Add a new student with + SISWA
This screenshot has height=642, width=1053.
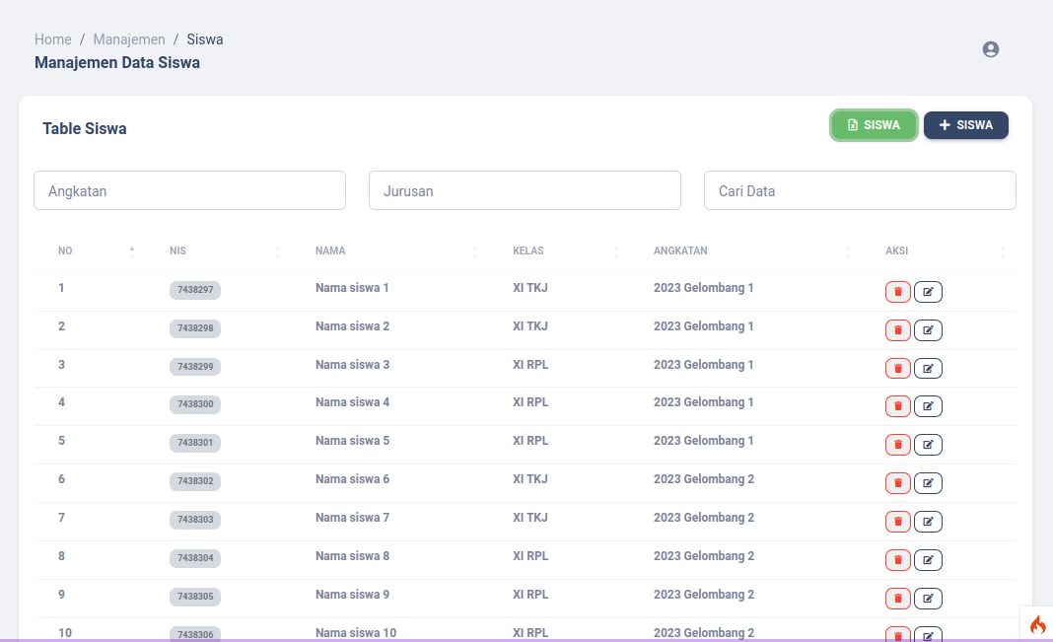tap(965, 125)
